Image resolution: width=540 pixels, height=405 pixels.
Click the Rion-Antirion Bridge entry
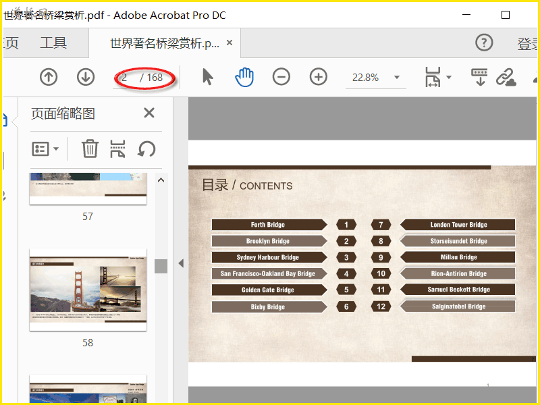pyautogui.click(x=458, y=274)
